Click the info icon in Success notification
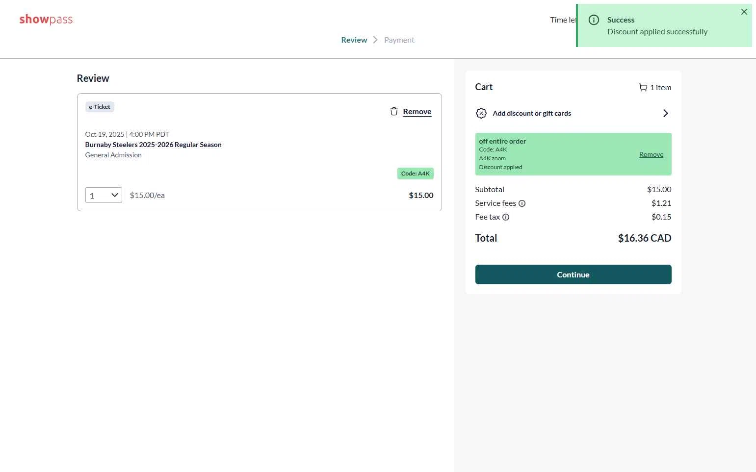This screenshot has height=472, width=756. [x=594, y=20]
